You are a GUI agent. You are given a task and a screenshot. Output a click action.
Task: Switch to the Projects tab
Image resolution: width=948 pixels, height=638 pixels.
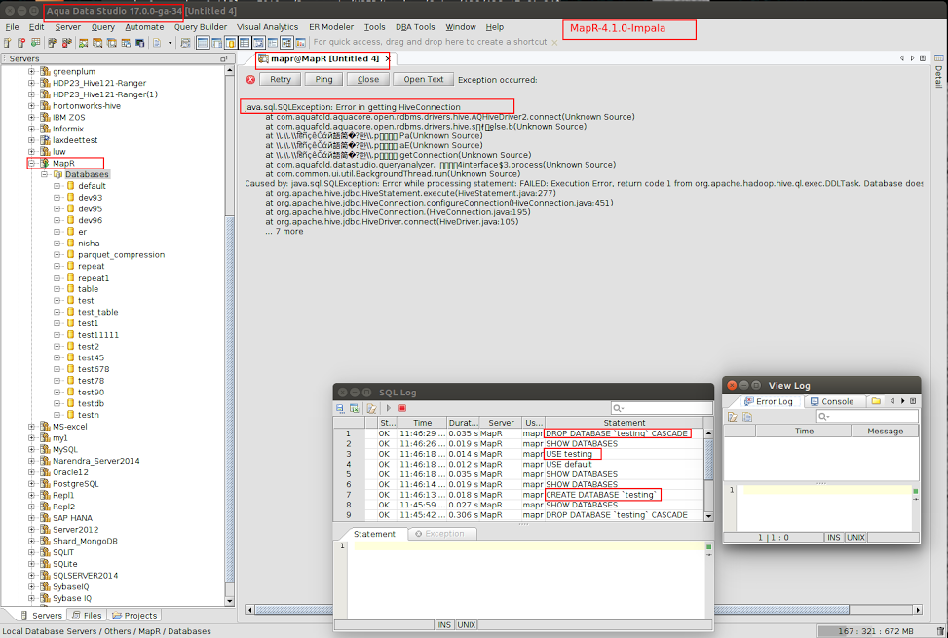[134, 615]
